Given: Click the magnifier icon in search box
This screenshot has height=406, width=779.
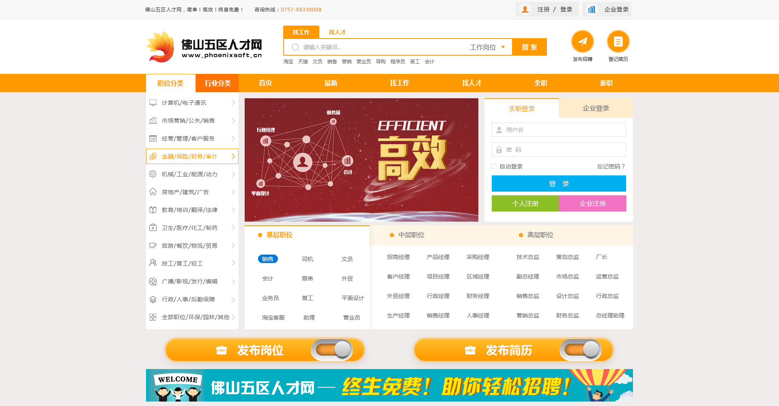Looking at the screenshot, I should [x=295, y=47].
